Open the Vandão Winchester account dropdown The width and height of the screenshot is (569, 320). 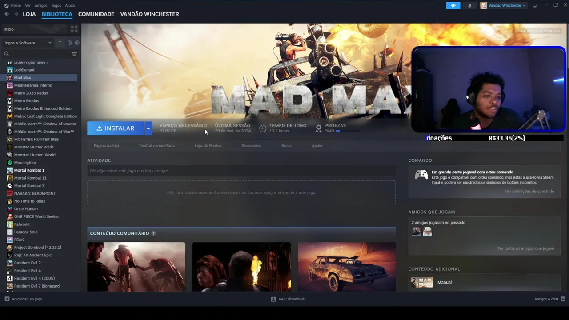pos(503,6)
